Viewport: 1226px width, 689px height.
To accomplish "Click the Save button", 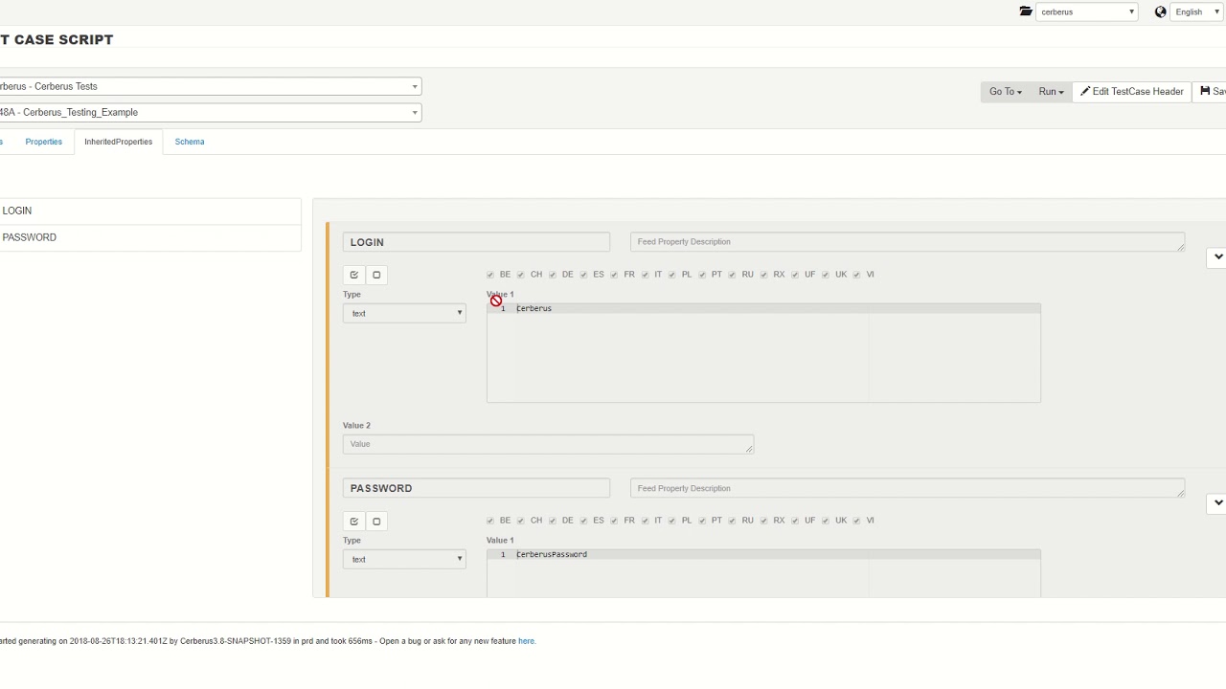I will pos(1211,92).
